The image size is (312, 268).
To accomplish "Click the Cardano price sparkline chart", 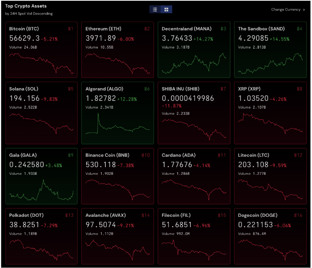I will [x=194, y=190].
